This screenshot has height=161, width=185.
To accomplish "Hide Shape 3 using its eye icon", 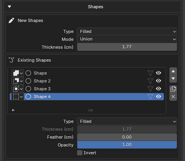I will (x=158, y=89).
